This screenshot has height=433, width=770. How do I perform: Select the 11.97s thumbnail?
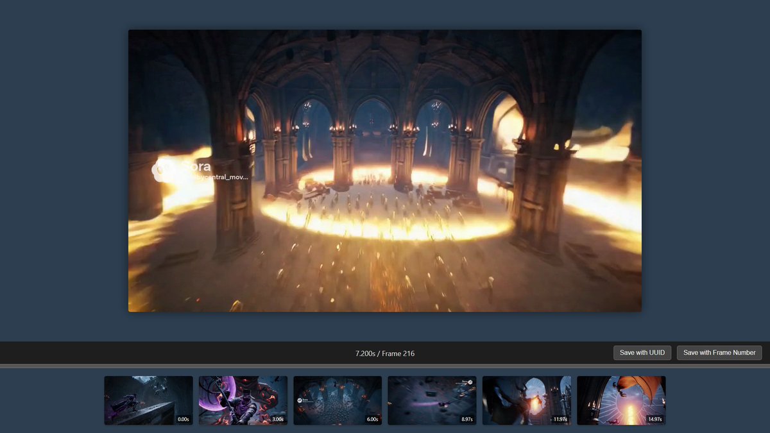(x=526, y=399)
